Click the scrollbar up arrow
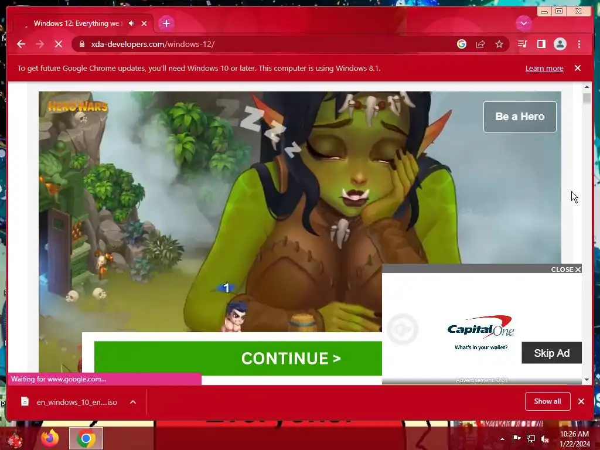Viewport: 600px width, 450px height. click(x=587, y=87)
